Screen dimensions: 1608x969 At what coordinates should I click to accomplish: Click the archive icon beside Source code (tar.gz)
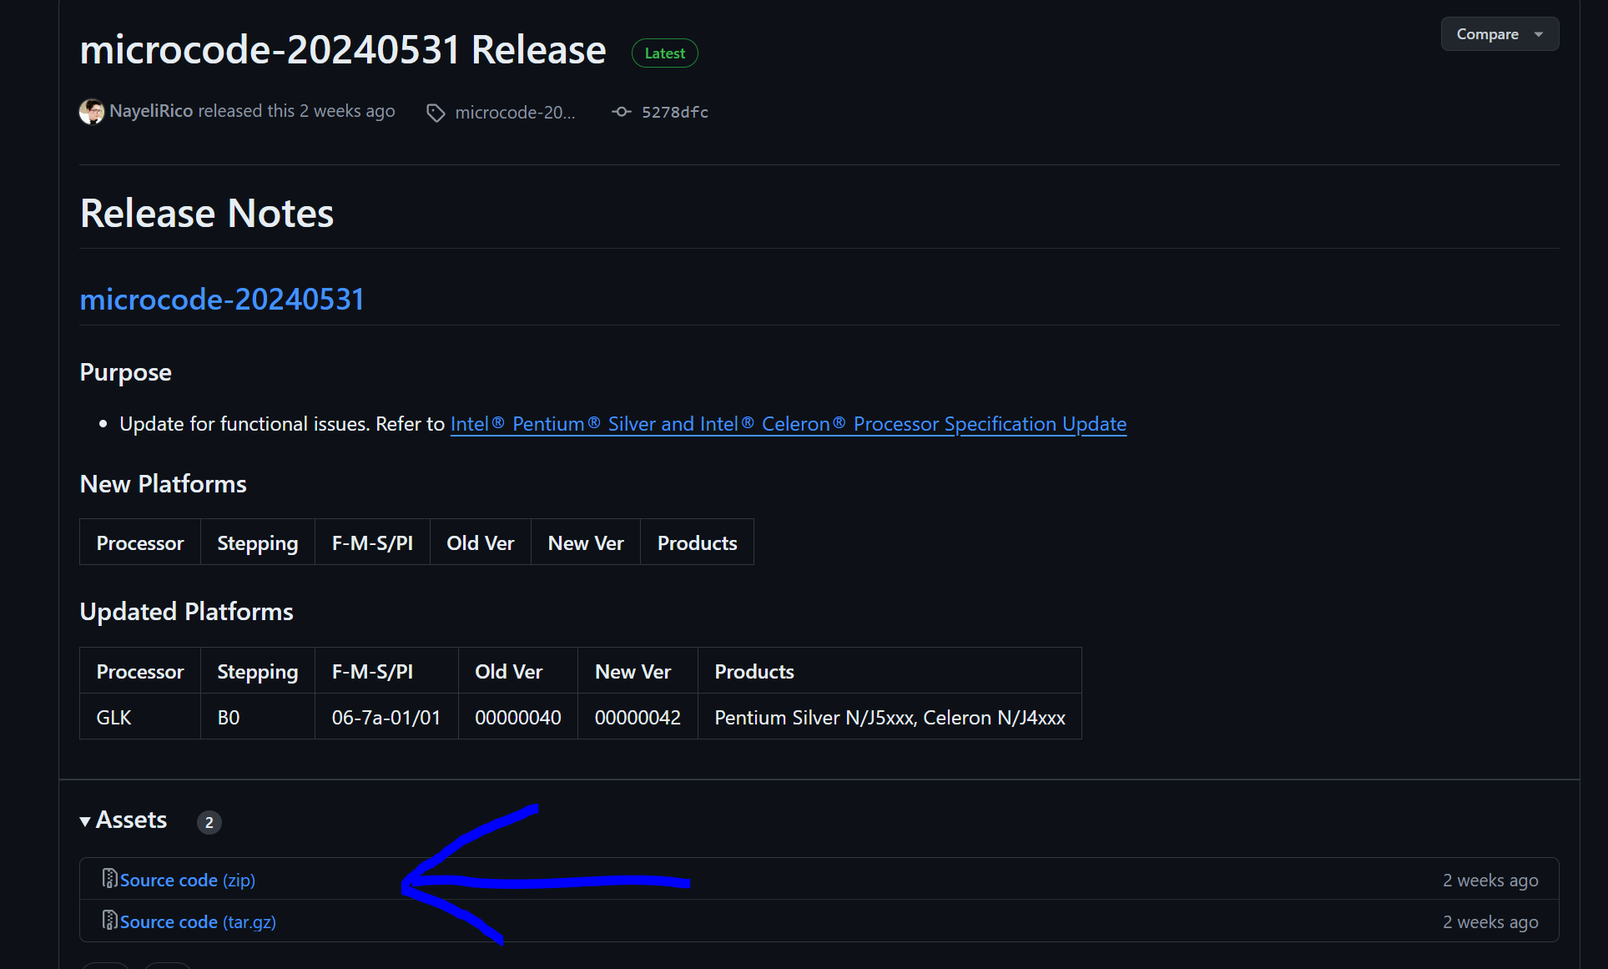coord(109,921)
